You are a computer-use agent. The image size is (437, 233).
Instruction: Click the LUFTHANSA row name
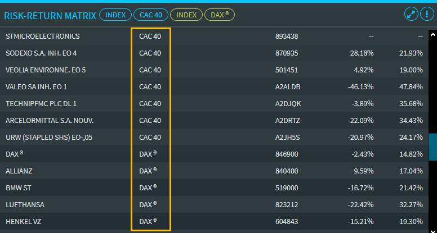[x=25, y=205]
